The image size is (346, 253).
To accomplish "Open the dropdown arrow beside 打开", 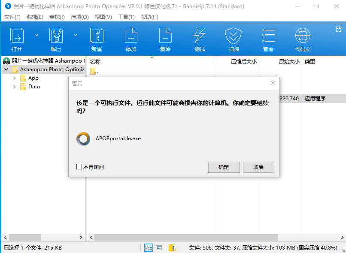I will click(x=36, y=35).
